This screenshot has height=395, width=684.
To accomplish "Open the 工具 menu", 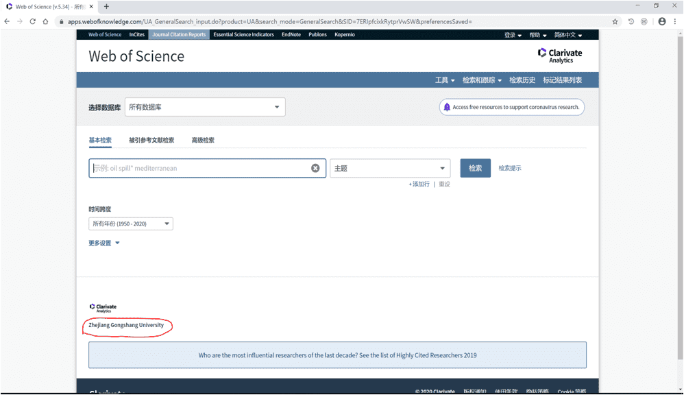I will (x=444, y=80).
